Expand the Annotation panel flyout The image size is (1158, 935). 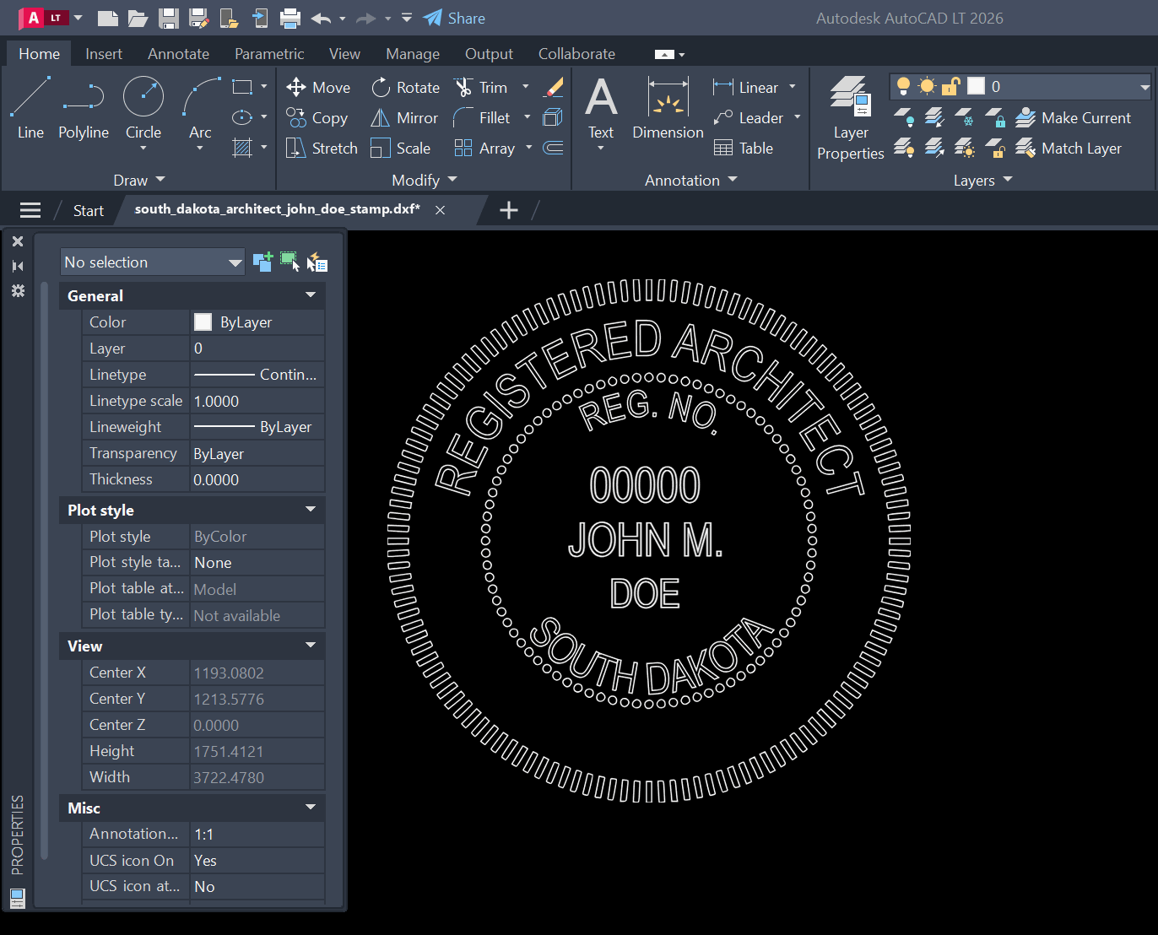pos(690,180)
